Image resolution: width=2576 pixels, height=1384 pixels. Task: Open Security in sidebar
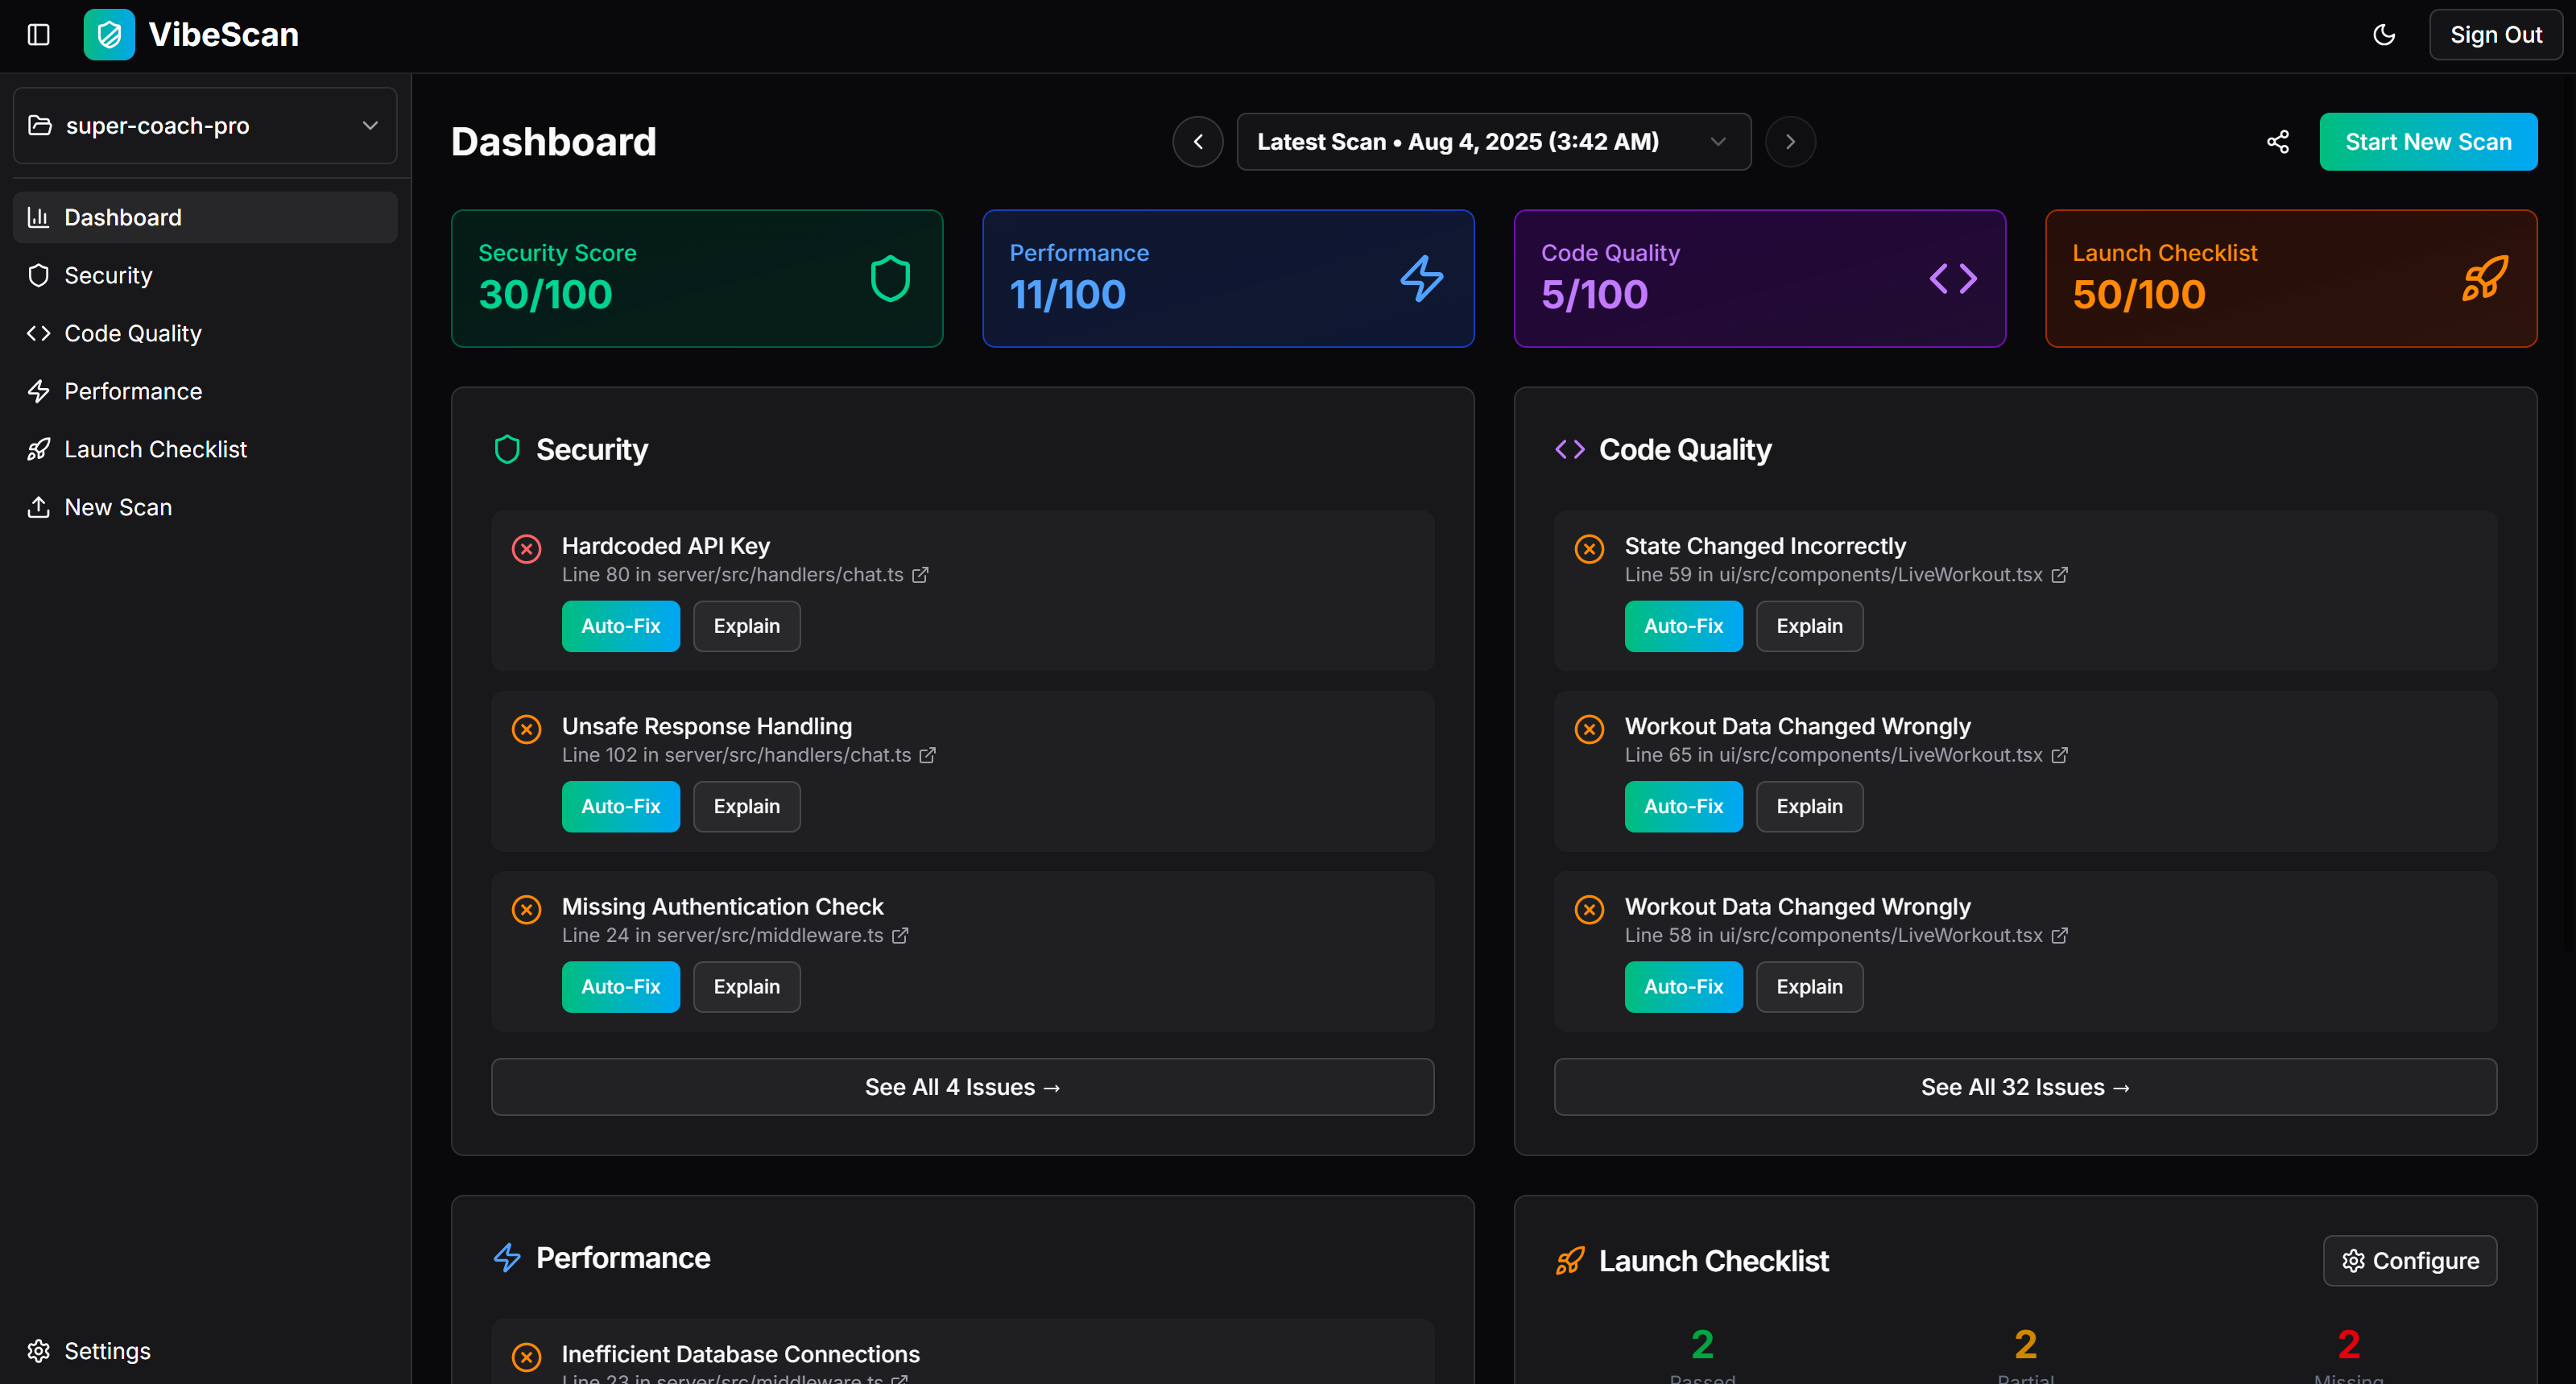(108, 275)
